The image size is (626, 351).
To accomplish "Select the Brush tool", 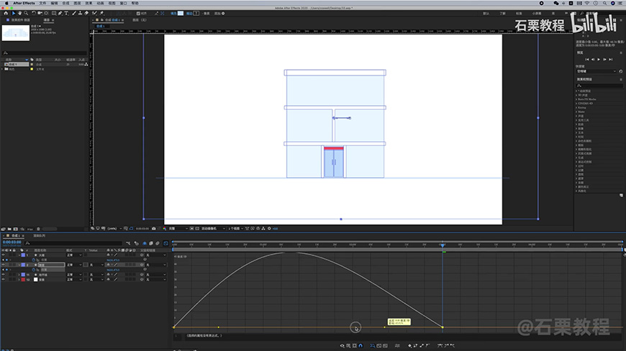I will pyautogui.click(x=74, y=13).
